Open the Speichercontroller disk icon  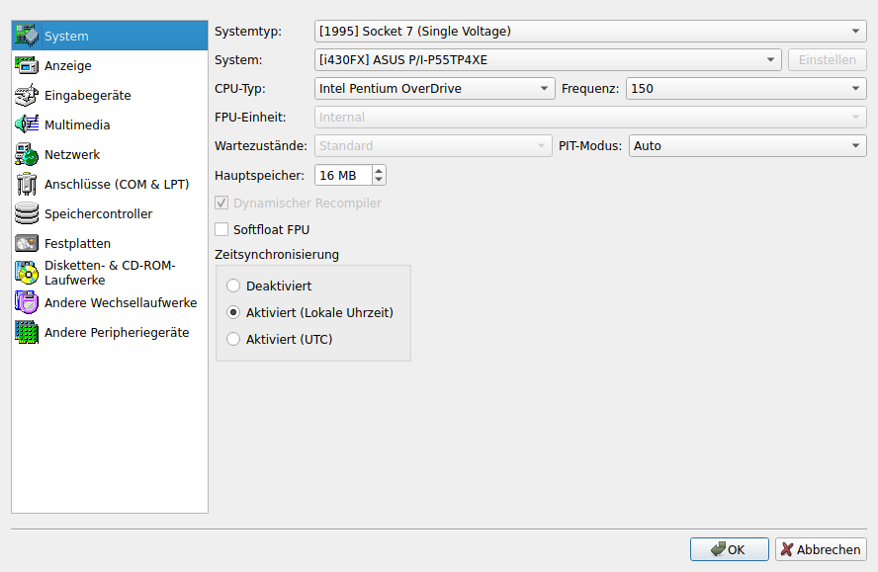coord(27,214)
